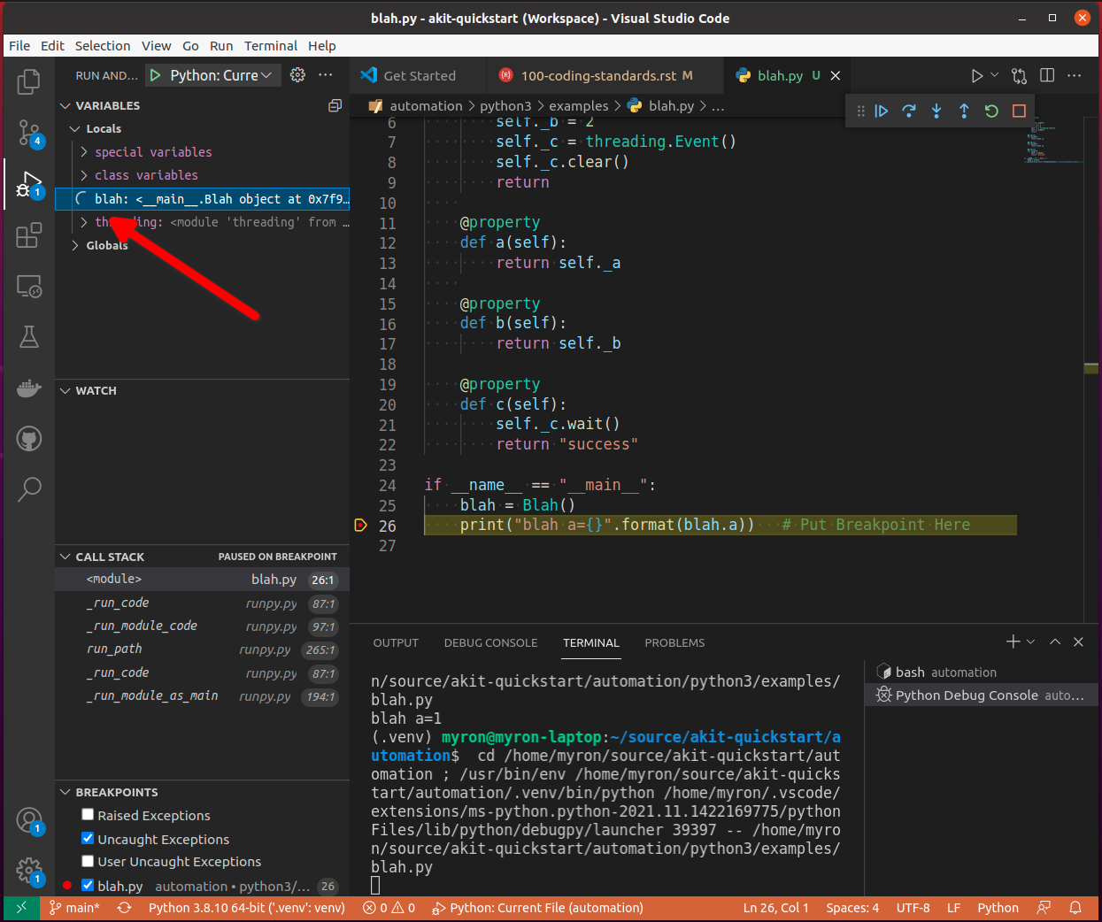Open the Extensions sidebar icon
Image resolution: width=1102 pixels, height=922 pixels.
click(x=28, y=234)
